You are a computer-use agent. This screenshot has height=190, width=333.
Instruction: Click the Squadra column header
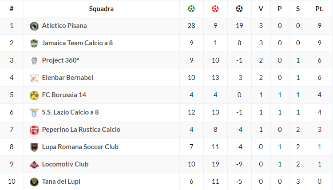[101, 8]
